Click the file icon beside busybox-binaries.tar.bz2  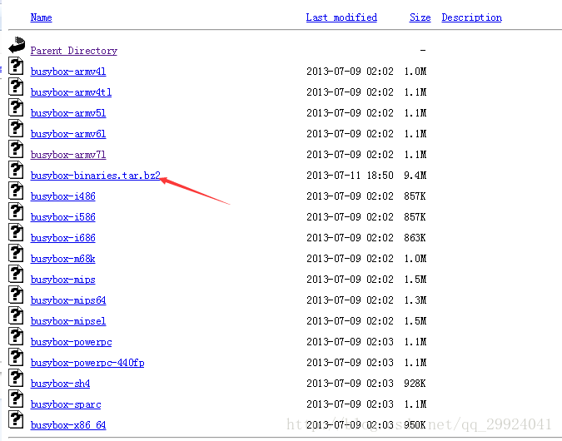16,170
